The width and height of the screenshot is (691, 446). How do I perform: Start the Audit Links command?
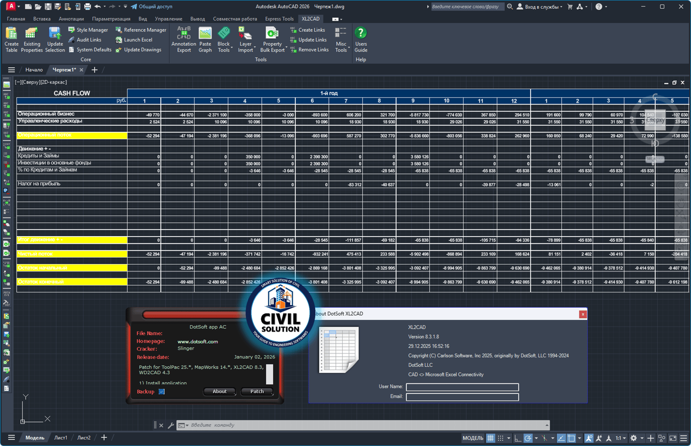coord(85,40)
